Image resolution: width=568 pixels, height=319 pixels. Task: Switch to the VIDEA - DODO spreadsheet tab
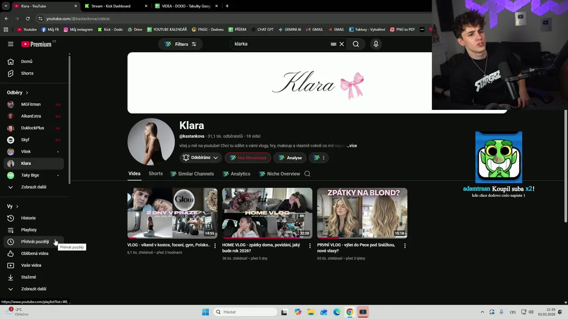click(186, 6)
